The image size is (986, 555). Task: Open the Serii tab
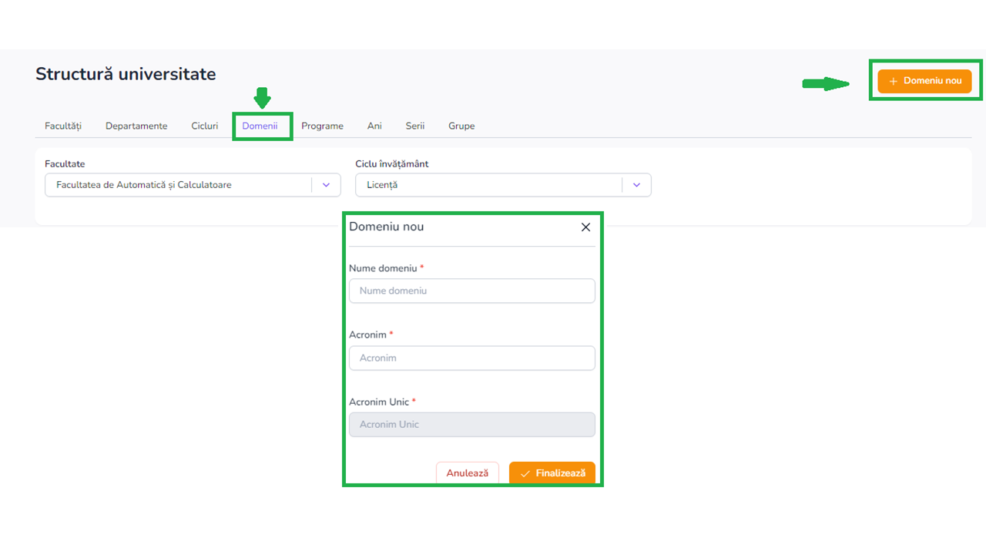click(x=415, y=126)
